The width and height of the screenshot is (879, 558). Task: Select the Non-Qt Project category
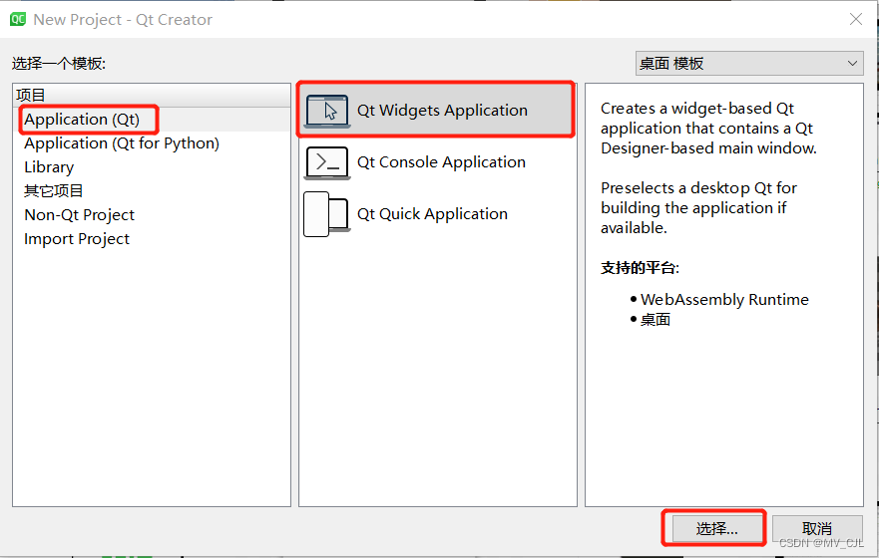click(x=79, y=215)
